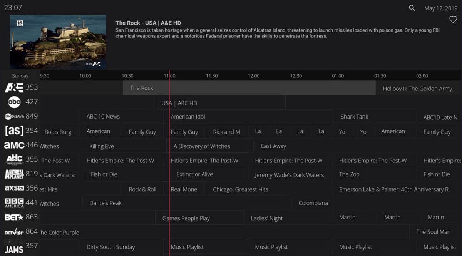This screenshot has width=462, height=256.
Task: Choose the BET channel 863 logo
Action: [14, 217]
